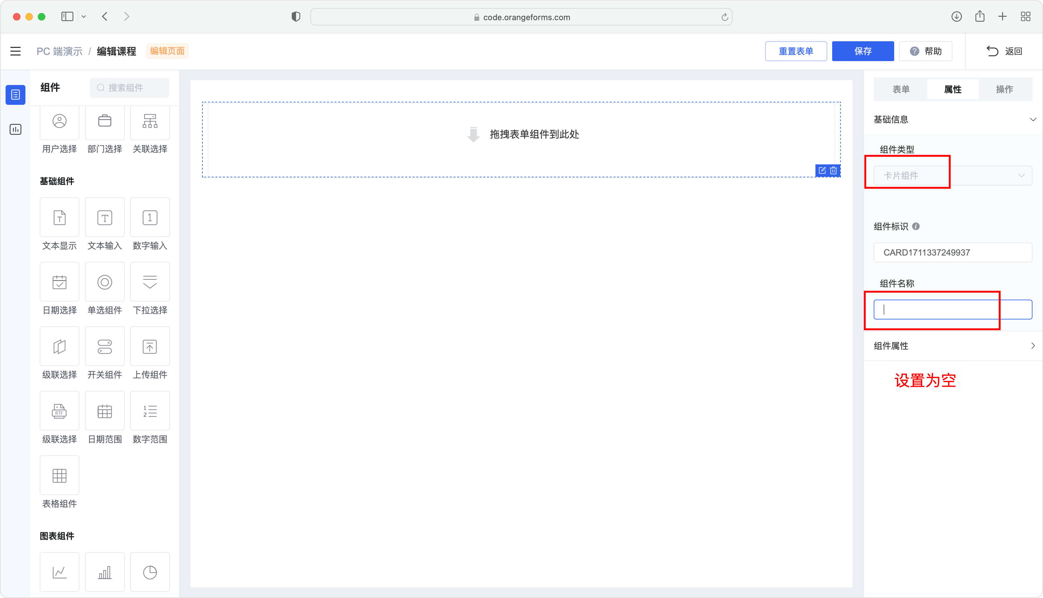Click the 组件标识 CARD1711337249937 field
The image size is (1043, 598).
[x=953, y=252]
